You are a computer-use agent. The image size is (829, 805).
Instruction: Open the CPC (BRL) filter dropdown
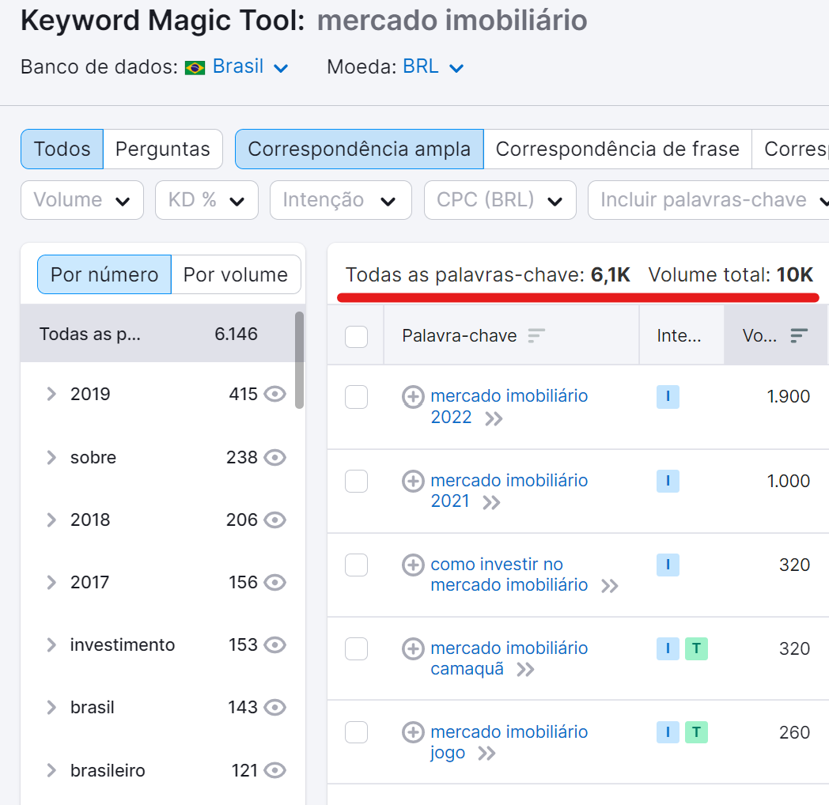click(x=500, y=200)
